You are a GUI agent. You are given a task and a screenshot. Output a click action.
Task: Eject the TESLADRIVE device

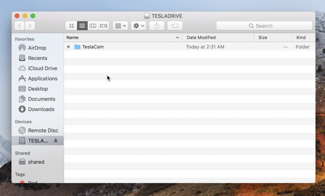56,141
